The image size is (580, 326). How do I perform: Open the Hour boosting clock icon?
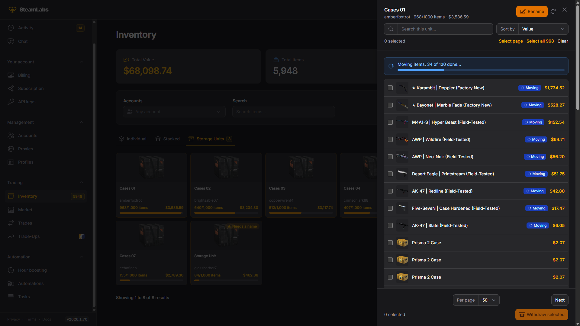[11, 270]
